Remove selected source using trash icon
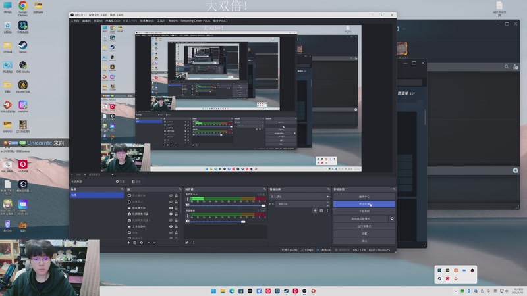The image size is (527, 296). (x=135, y=243)
